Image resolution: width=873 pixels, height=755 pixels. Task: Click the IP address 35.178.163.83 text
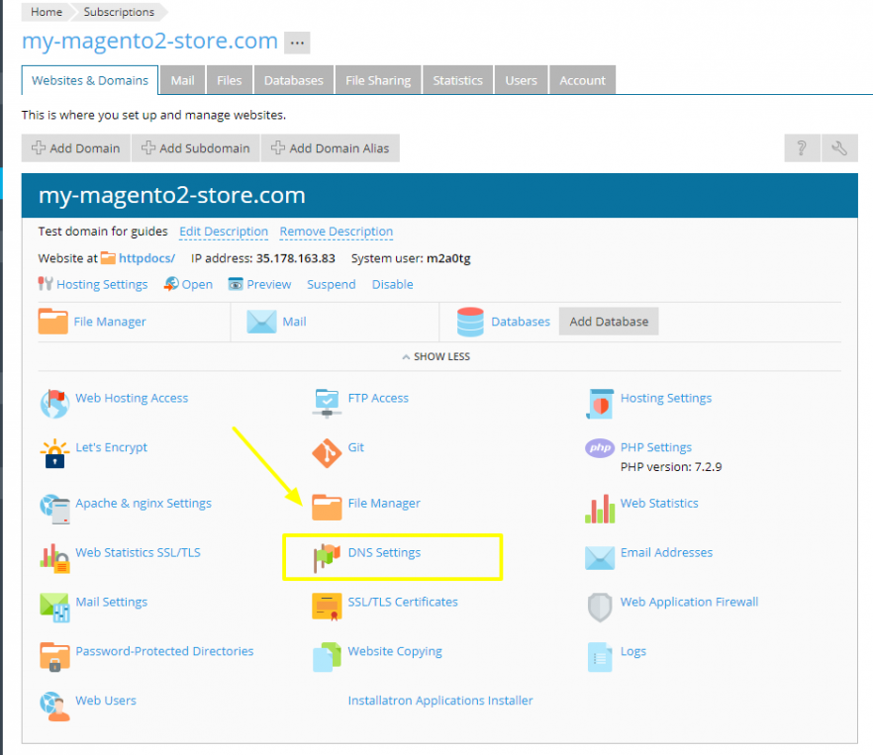pos(296,258)
